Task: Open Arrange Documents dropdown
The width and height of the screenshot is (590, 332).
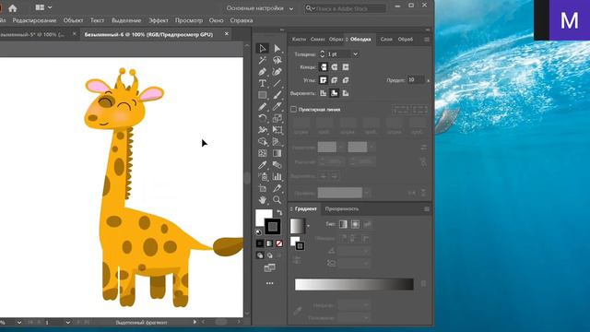Action: 43,7
